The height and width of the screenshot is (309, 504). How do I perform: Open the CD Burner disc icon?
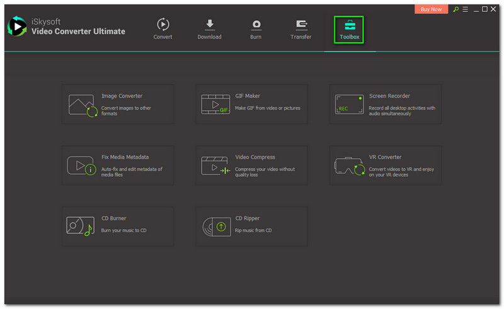(x=80, y=226)
